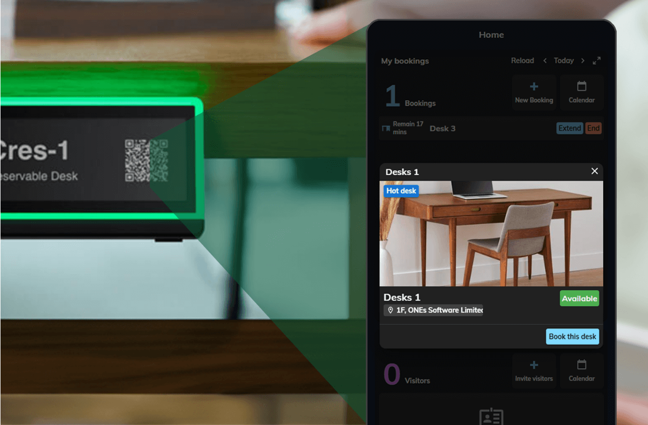End the Desk 3 booking
The height and width of the screenshot is (425, 648).
(x=593, y=128)
